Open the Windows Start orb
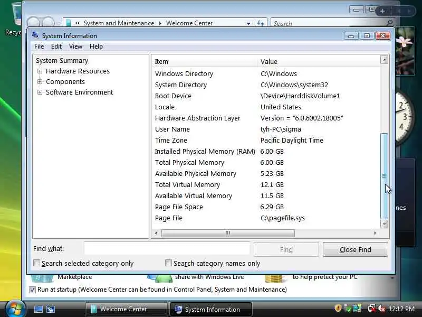422x317 pixels. point(15,309)
